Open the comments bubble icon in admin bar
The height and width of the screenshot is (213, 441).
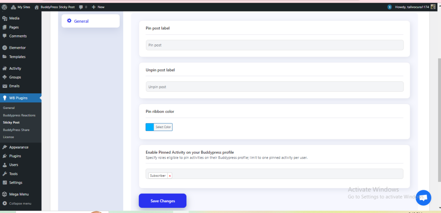click(x=81, y=7)
